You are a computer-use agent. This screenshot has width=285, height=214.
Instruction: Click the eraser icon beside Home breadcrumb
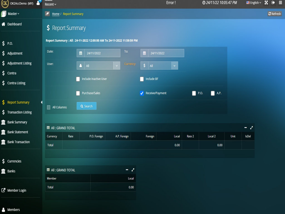click(x=47, y=14)
